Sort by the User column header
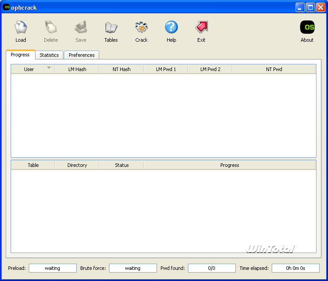The height and width of the screenshot is (281, 328). click(x=29, y=69)
